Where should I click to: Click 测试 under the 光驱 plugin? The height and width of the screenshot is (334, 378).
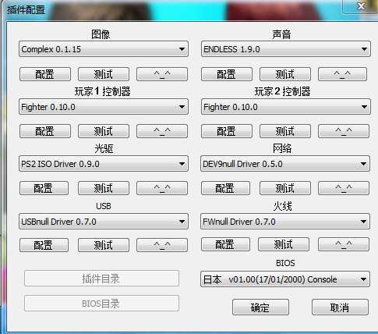tap(104, 188)
